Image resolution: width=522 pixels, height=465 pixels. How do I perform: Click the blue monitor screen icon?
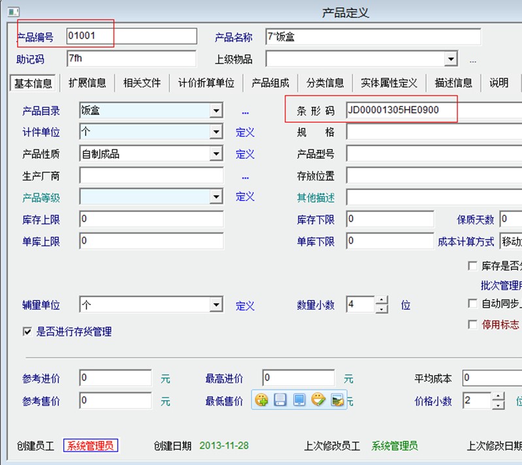point(299,400)
